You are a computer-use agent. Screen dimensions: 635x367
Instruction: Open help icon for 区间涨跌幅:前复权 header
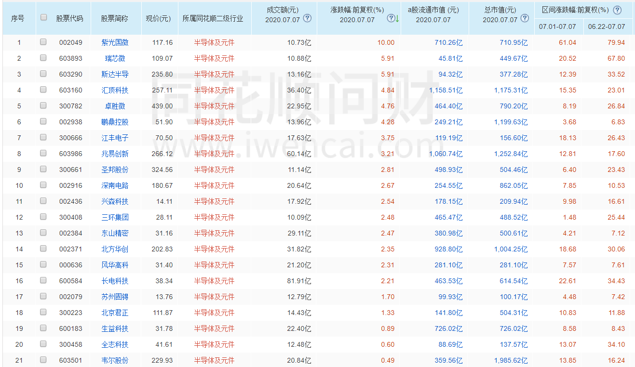click(x=617, y=10)
